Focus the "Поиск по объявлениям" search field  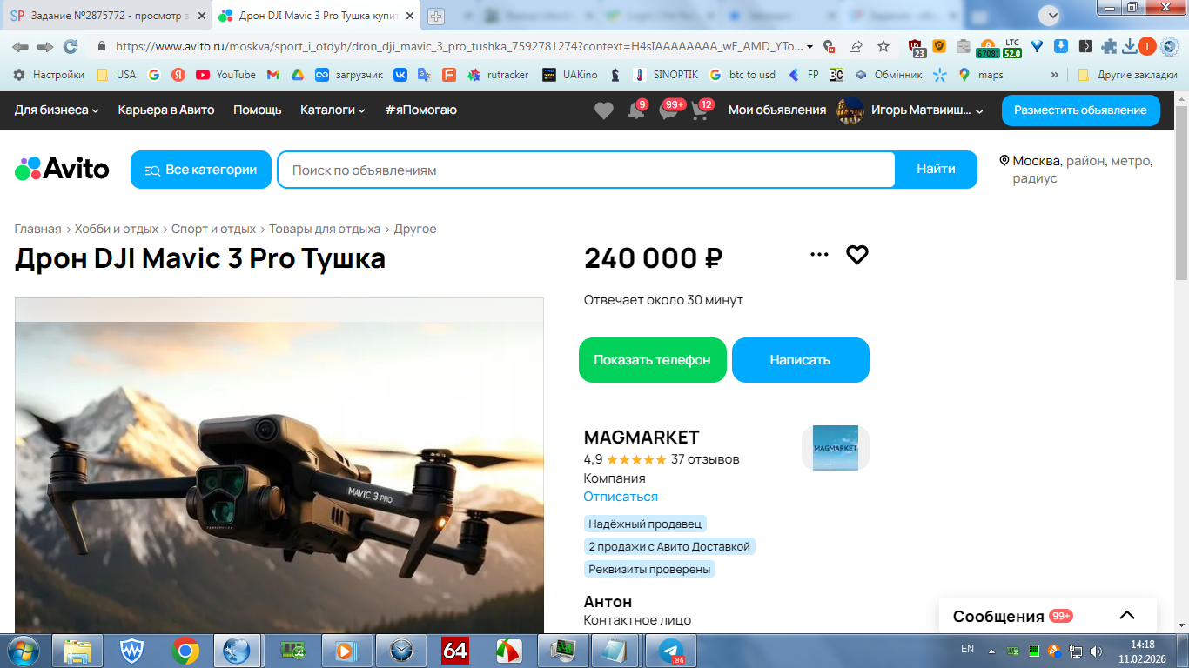[x=587, y=170]
